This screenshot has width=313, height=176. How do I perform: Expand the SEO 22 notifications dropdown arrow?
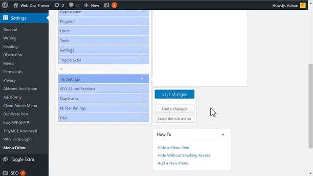[142, 88]
